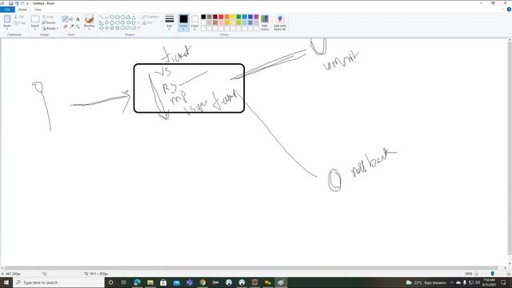
Task: Open Microsoft Edge from taskbar
Action: [x=137, y=282]
